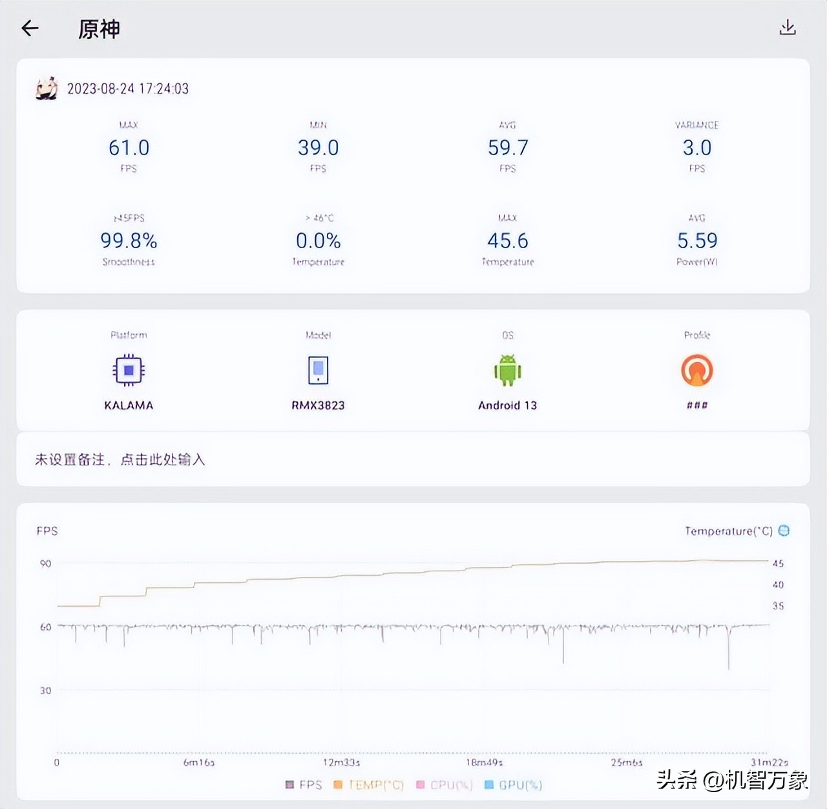Click the user avatar beside the timestamp

pos(46,89)
